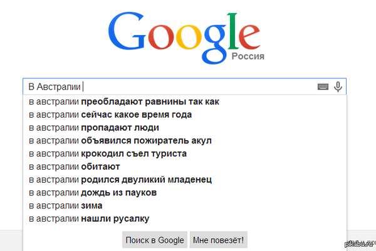Select the 'нашли русалку' suggestion
Viewport: 376px width, 251px height.
click(x=88, y=218)
